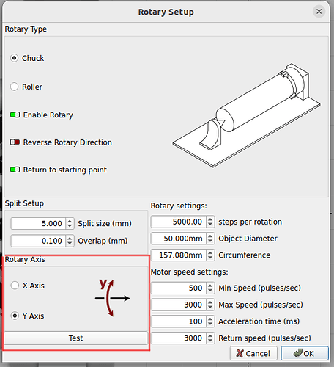Toggle Return to starting point switch

[15, 170]
